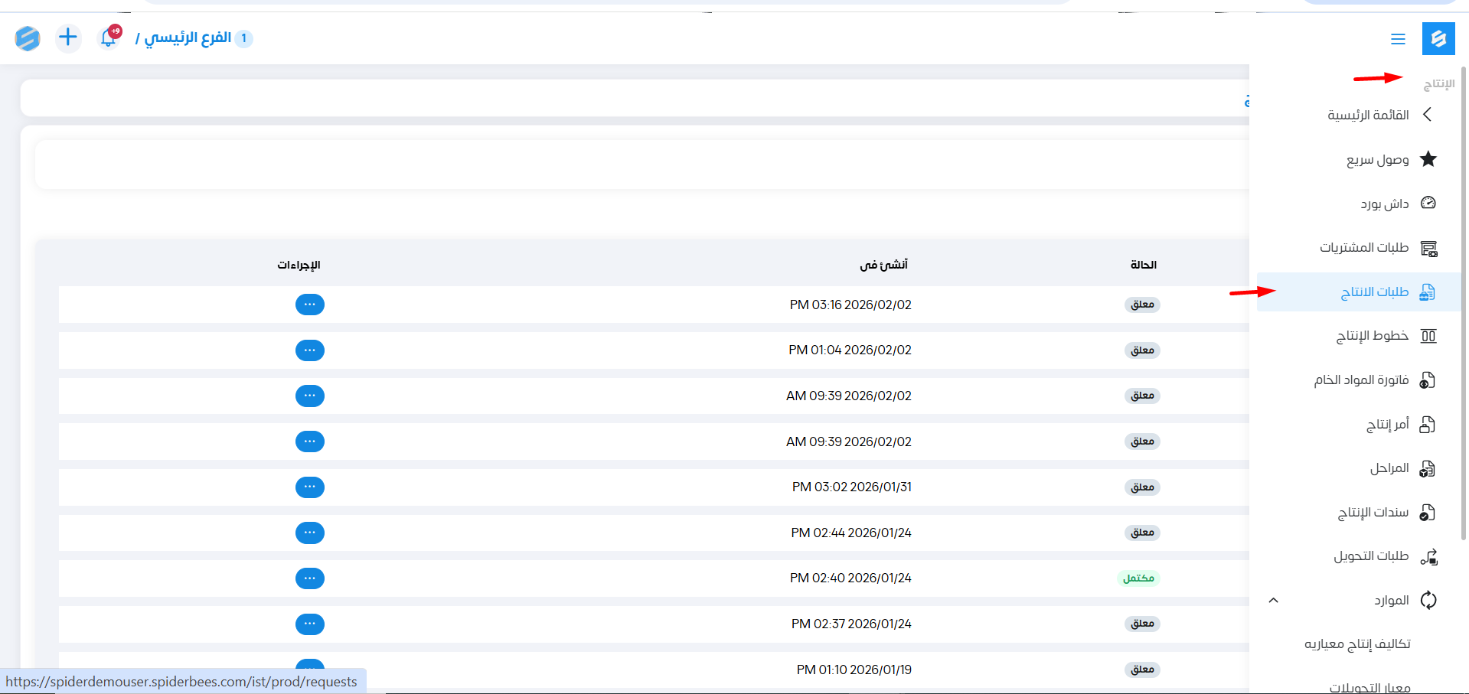1469x694 pixels.
Task: Click the notification bell icon
Action: (109, 37)
